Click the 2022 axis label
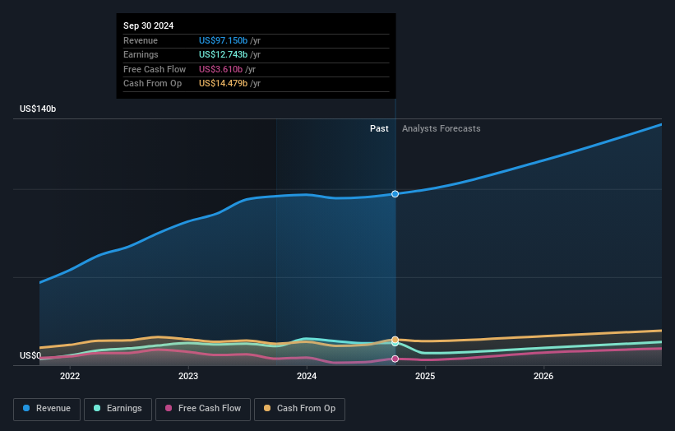675x431 pixels. point(70,376)
